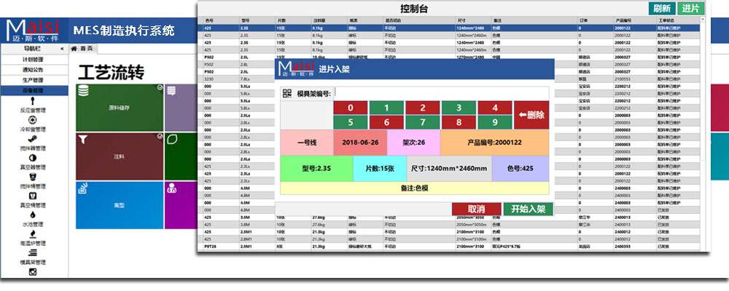Image resolution: width=729 pixels, height=291 pixels.
Task: Click the 2018-06-26 date cell
Action: 360,143
